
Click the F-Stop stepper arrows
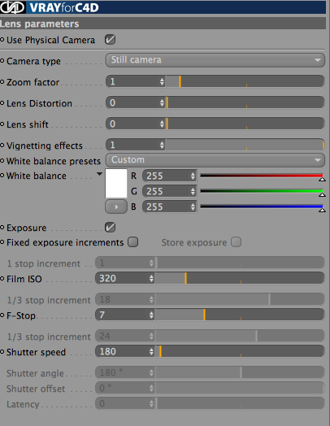click(151, 315)
